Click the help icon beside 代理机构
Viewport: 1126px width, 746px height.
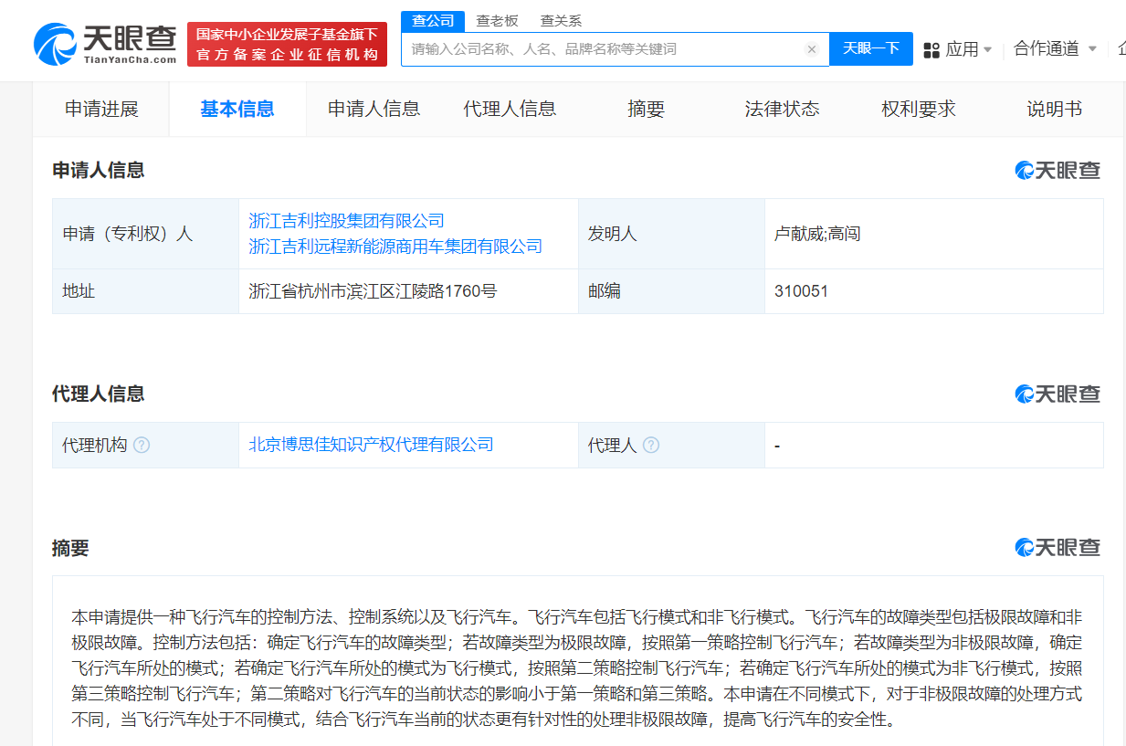pos(142,445)
